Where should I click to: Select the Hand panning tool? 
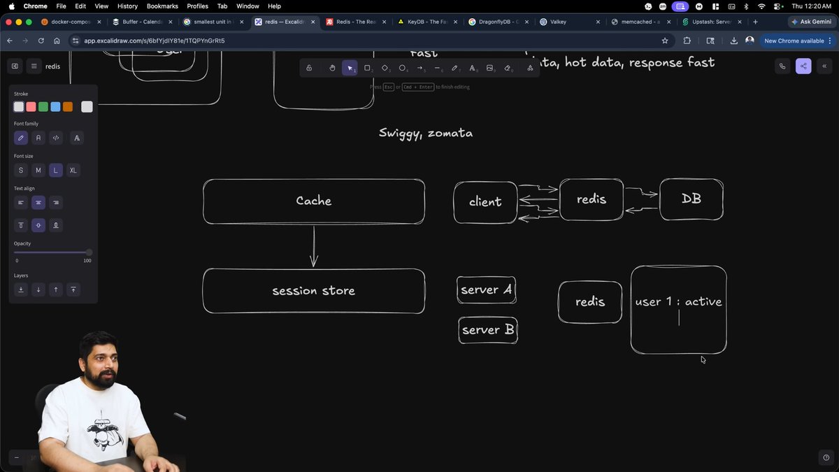click(x=332, y=68)
